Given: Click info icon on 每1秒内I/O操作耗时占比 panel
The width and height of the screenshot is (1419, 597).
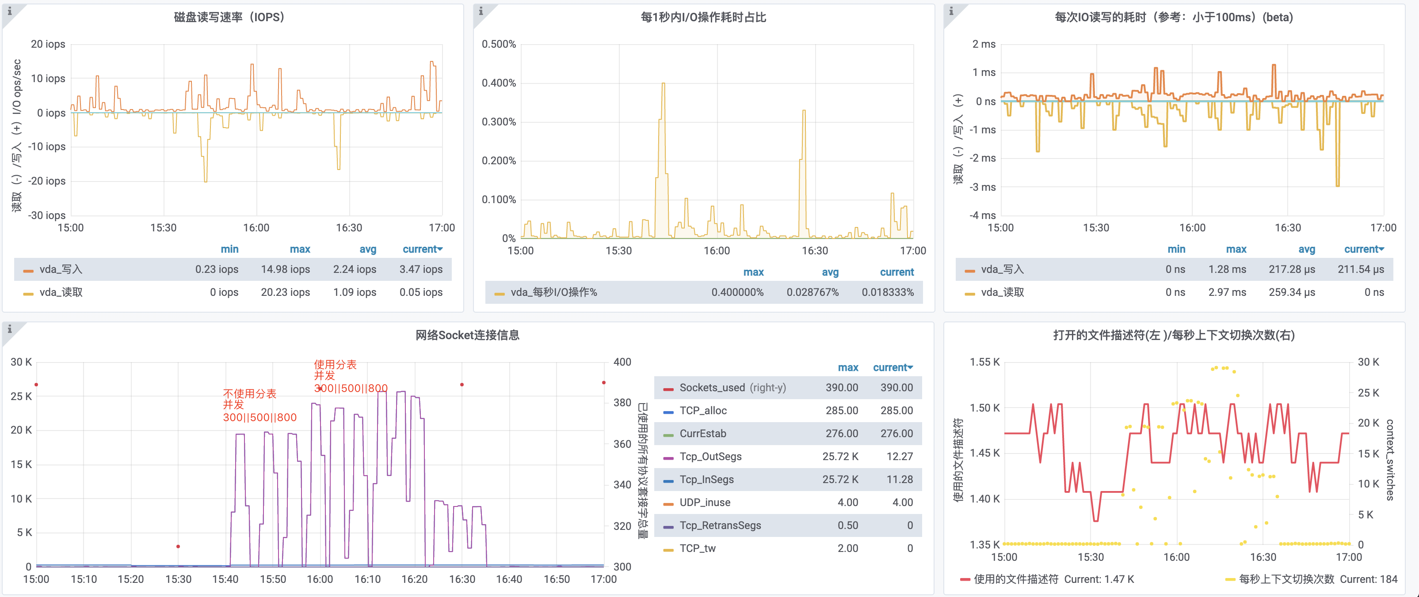Looking at the screenshot, I should click(481, 11).
